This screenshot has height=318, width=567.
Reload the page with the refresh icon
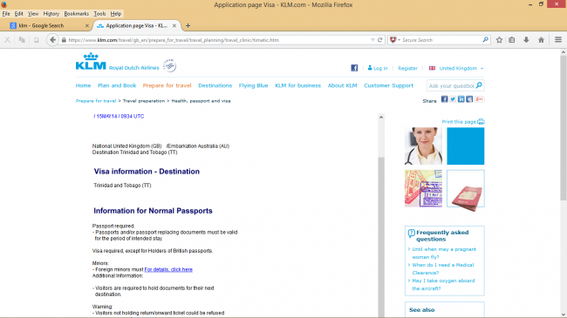[380, 40]
